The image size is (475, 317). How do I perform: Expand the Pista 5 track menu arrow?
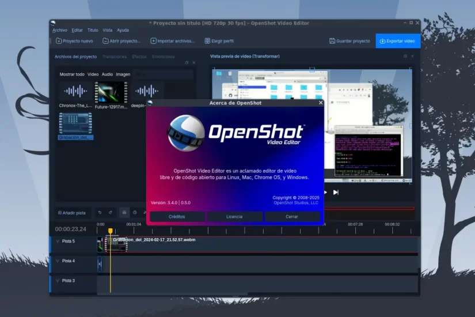(57, 241)
